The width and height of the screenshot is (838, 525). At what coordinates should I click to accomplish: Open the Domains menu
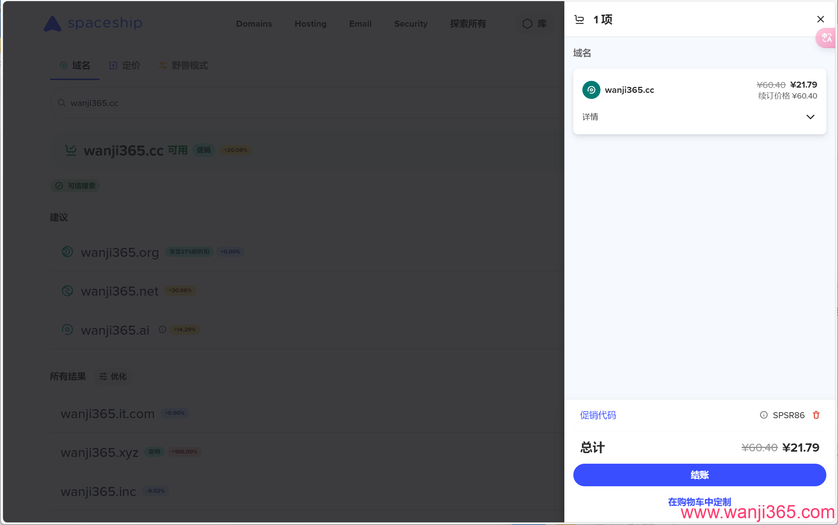254,24
